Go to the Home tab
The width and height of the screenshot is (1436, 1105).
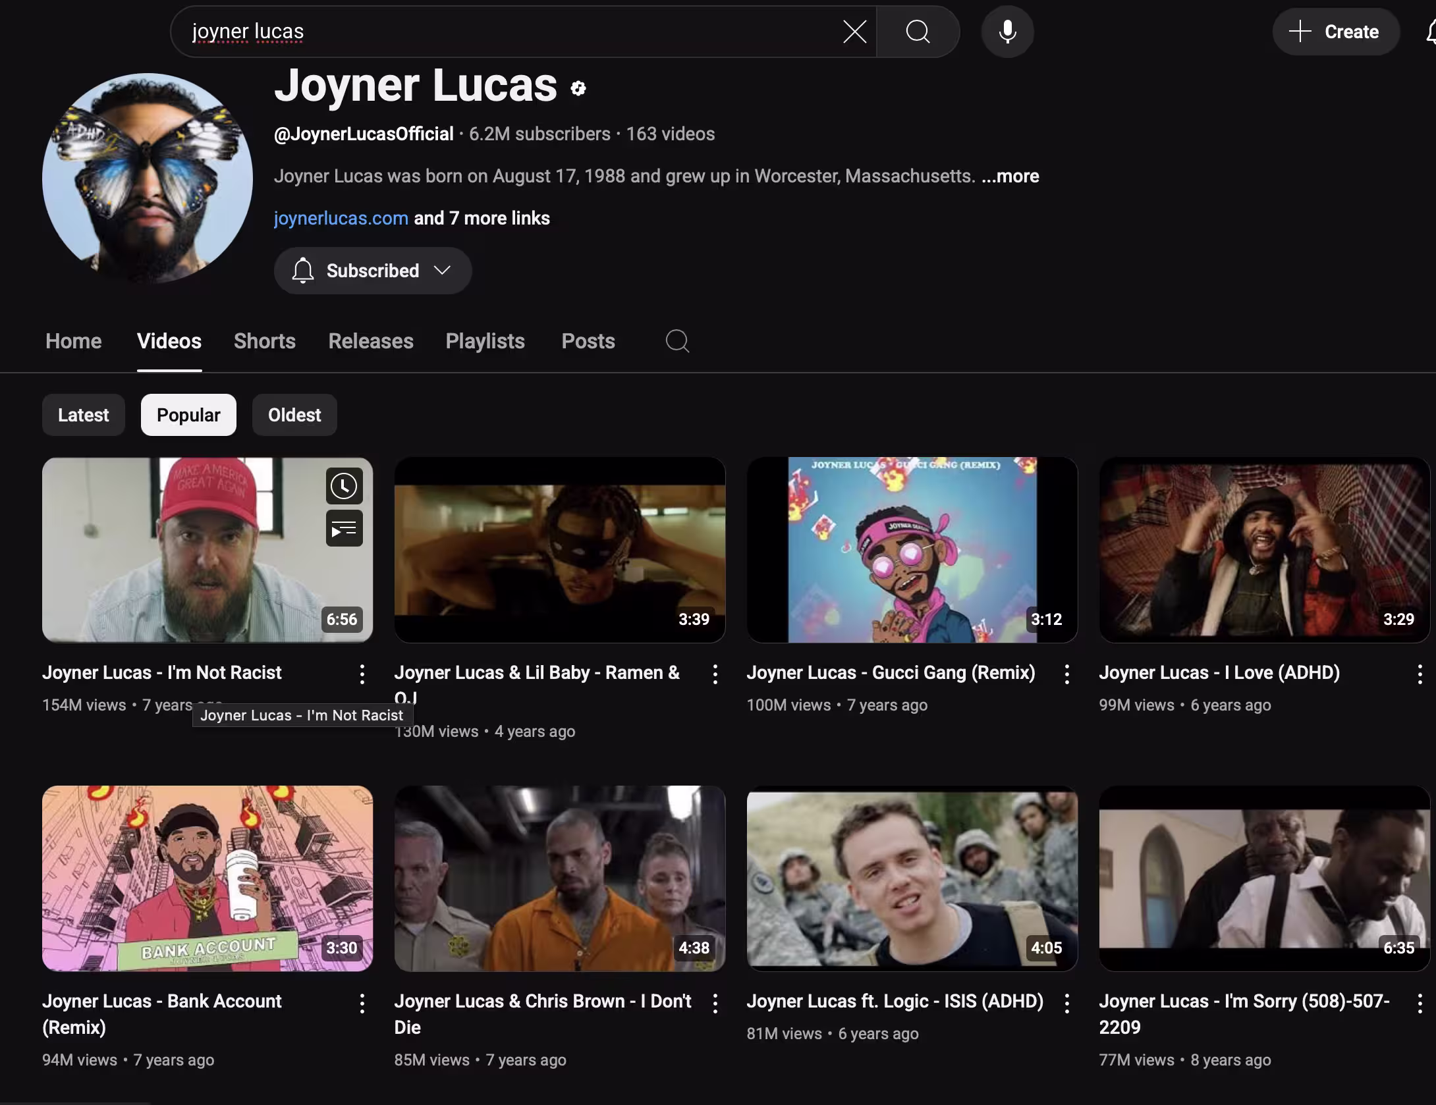point(73,341)
